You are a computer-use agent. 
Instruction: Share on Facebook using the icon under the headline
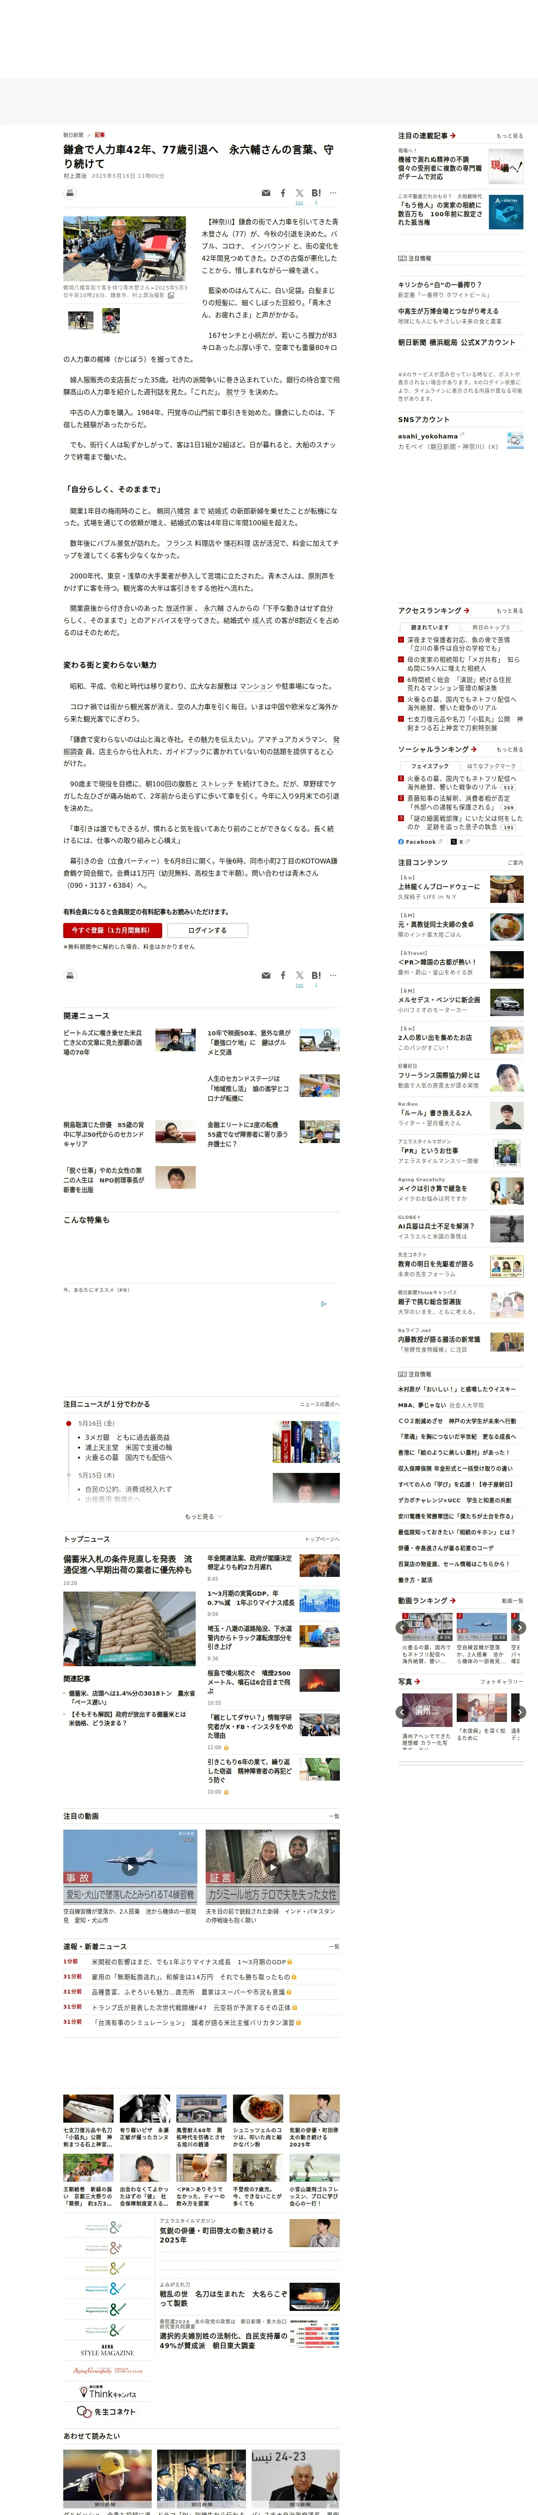pos(283,193)
